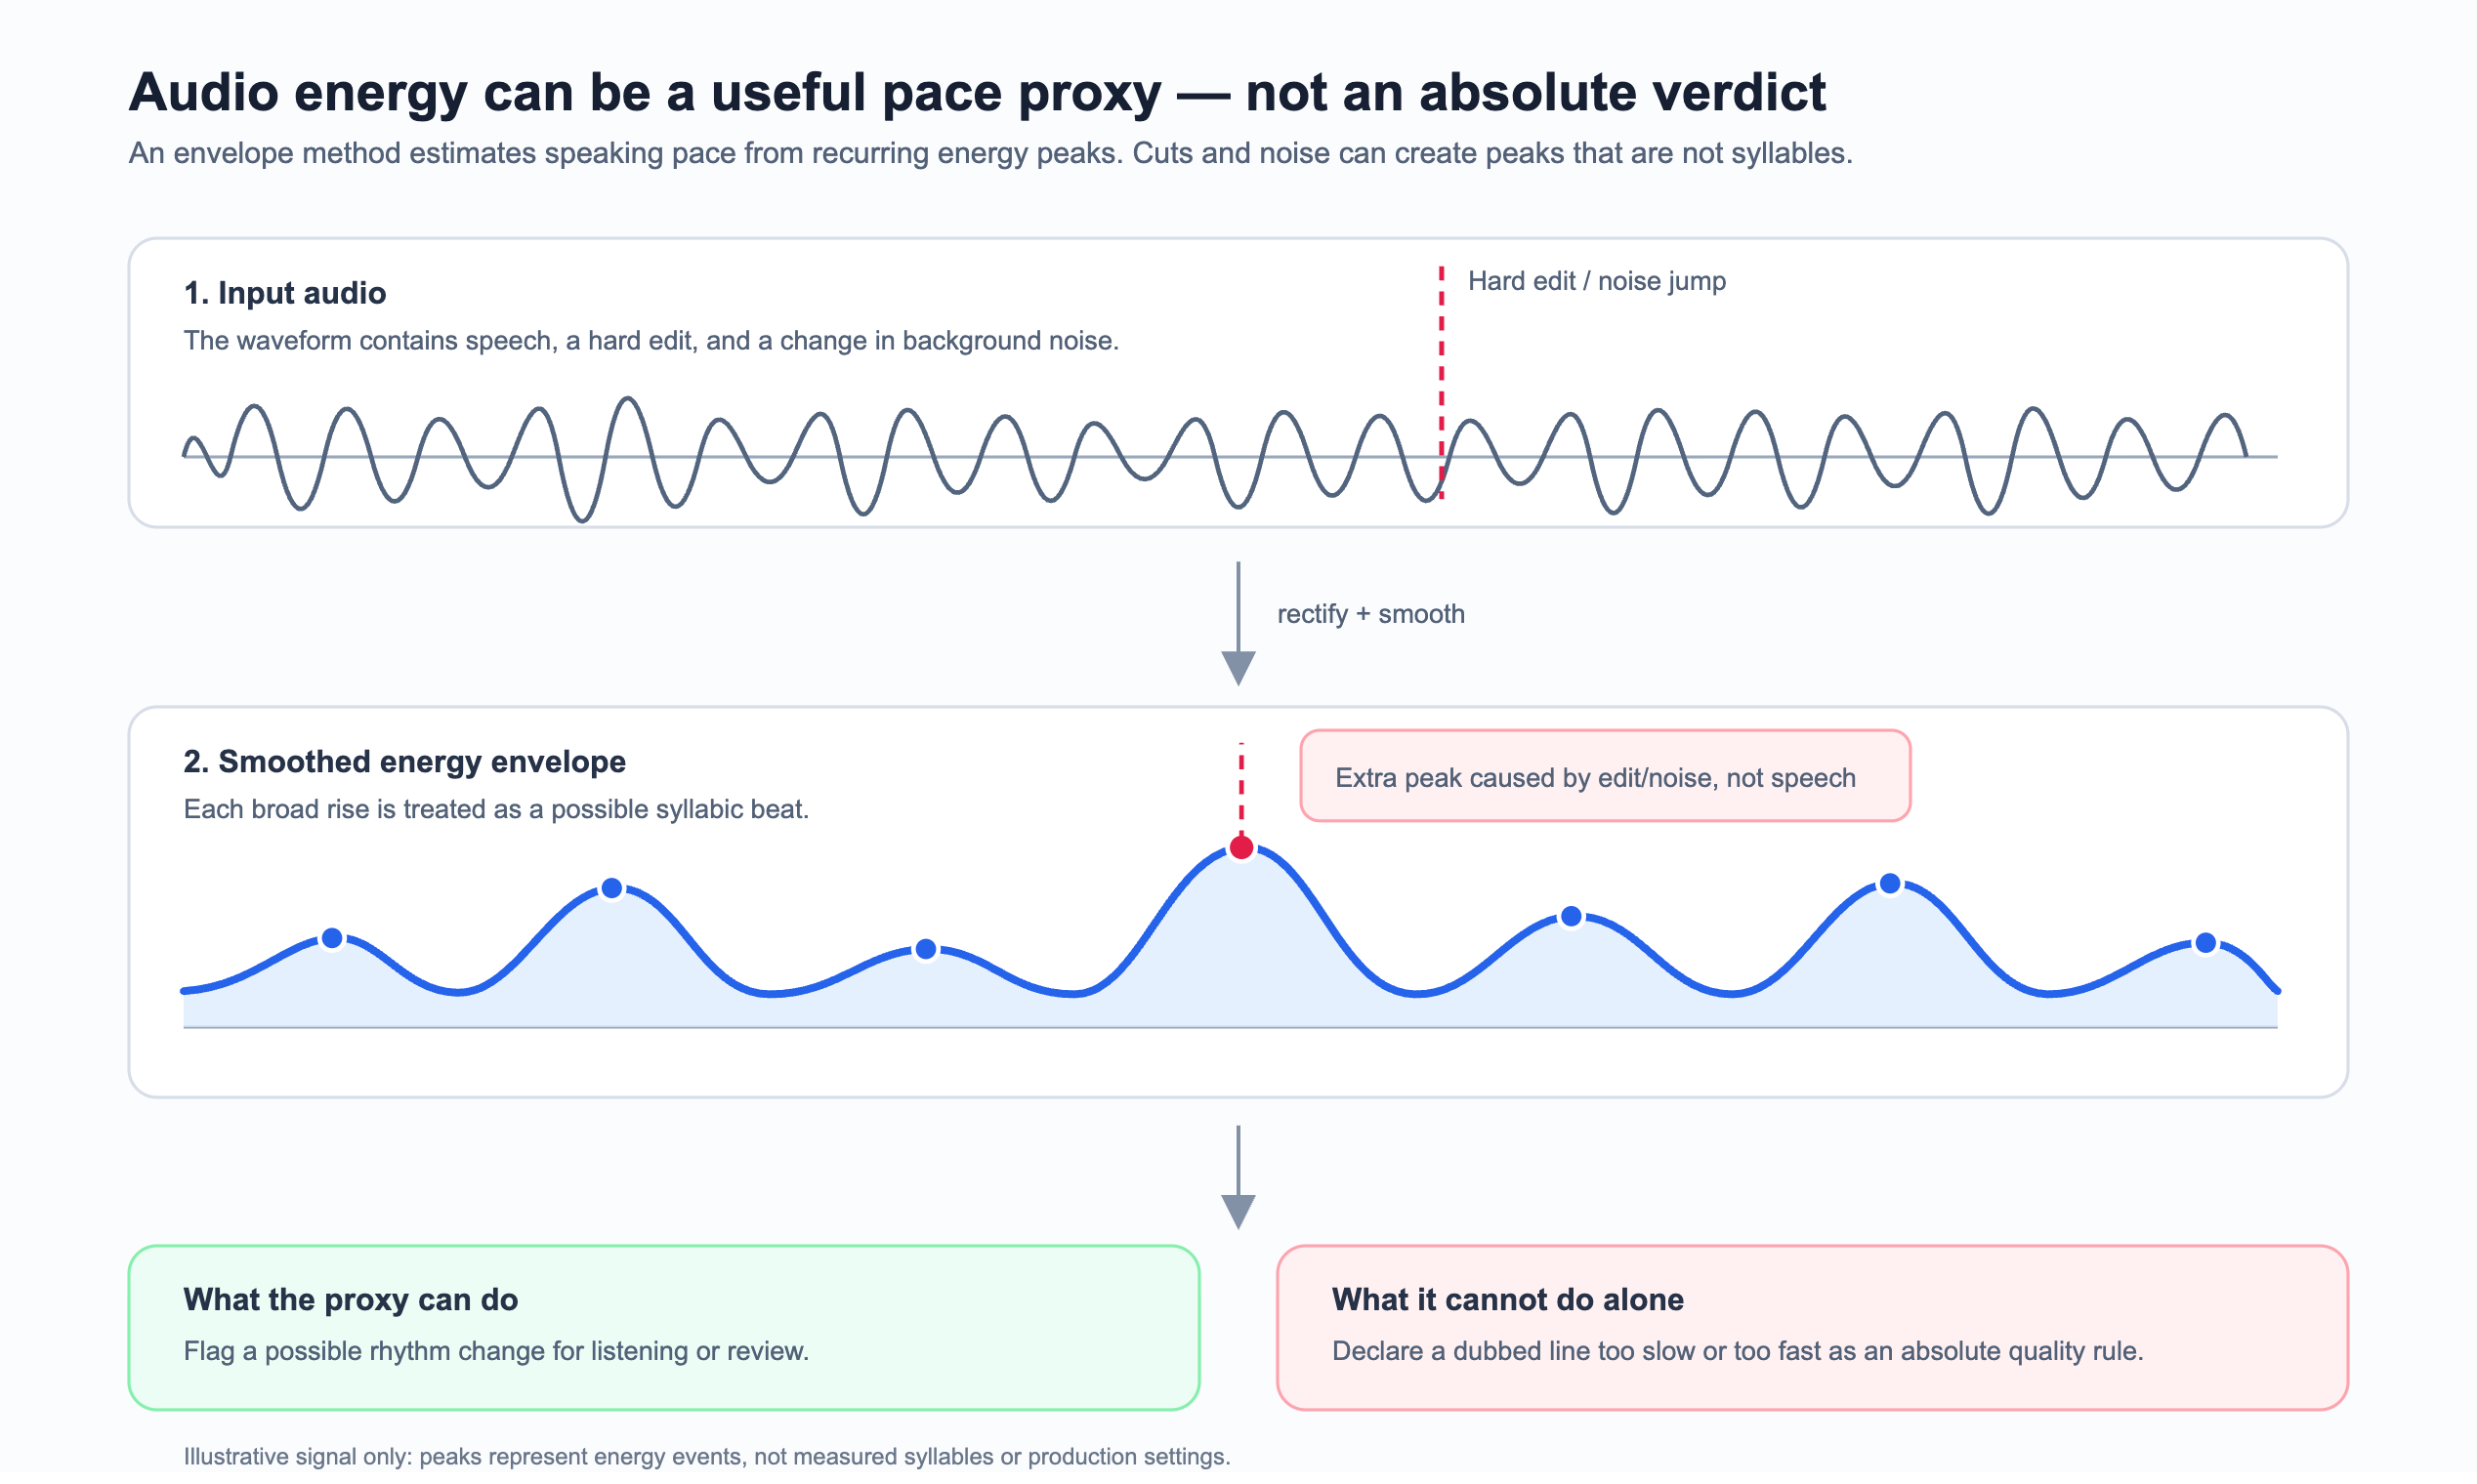2477x1484 pixels.
Task: Click the third blue envelope peak dot
Action: 926,949
